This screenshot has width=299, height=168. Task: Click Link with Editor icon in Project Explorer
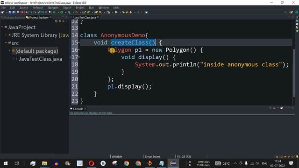click(60, 21)
